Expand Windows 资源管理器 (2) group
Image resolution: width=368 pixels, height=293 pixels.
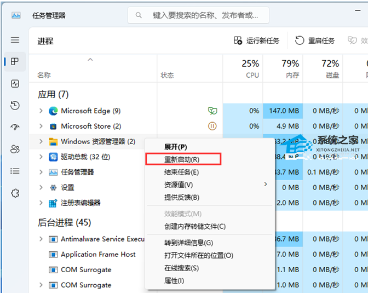[x=41, y=141]
